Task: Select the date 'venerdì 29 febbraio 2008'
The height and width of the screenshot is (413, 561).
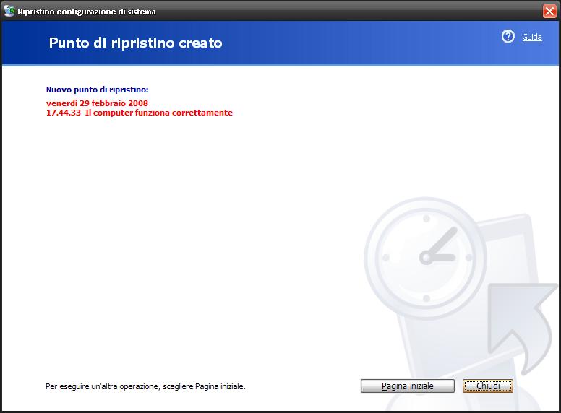Action: tap(97, 103)
